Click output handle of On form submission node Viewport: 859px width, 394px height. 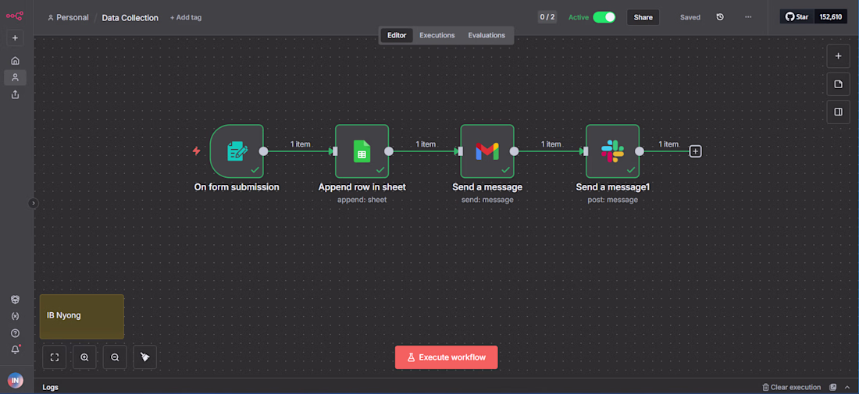coord(263,151)
